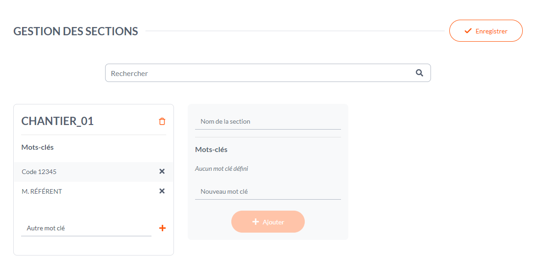Select the M. RÉFÉRENT keyword row
The image size is (537, 272).
tap(94, 191)
